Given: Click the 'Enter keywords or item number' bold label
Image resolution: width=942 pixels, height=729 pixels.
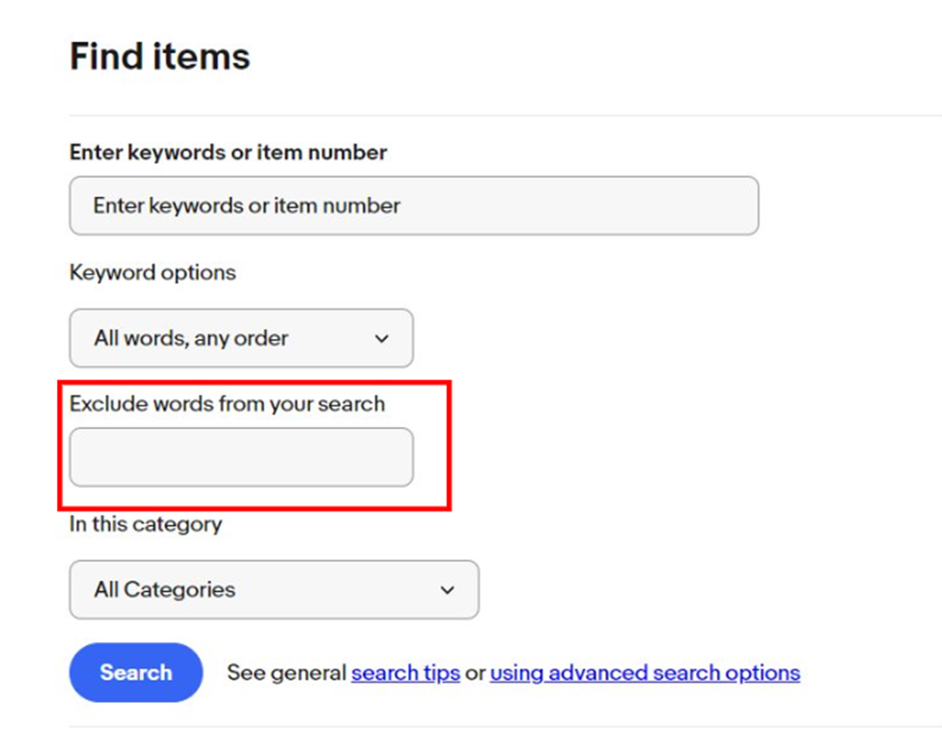Looking at the screenshot, I should click(229, 152).
